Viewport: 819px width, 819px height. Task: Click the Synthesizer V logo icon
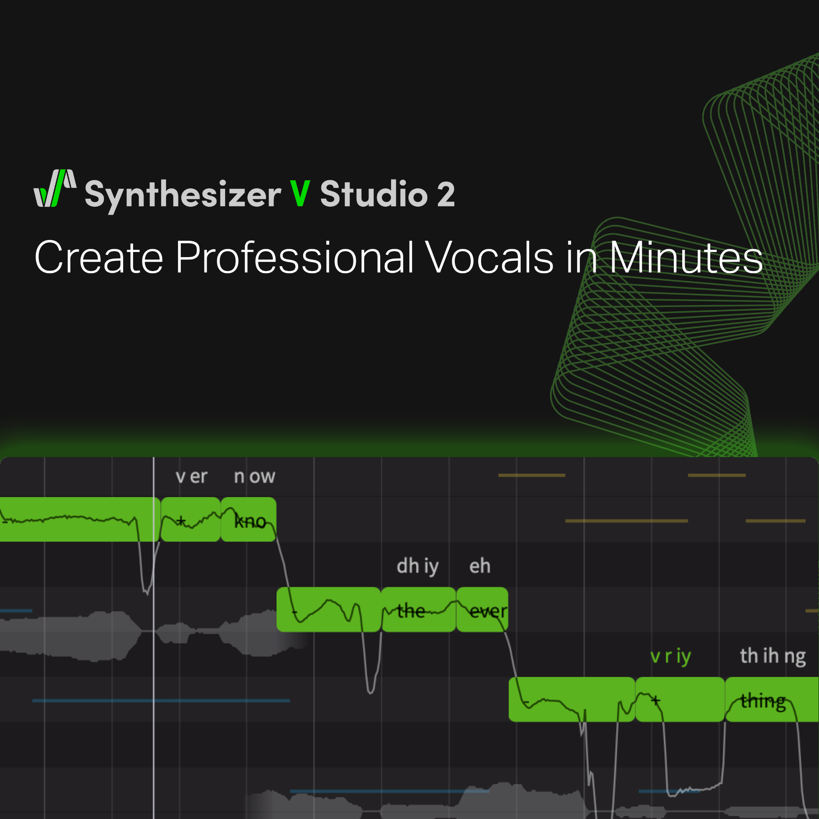[x=55, y=188]
